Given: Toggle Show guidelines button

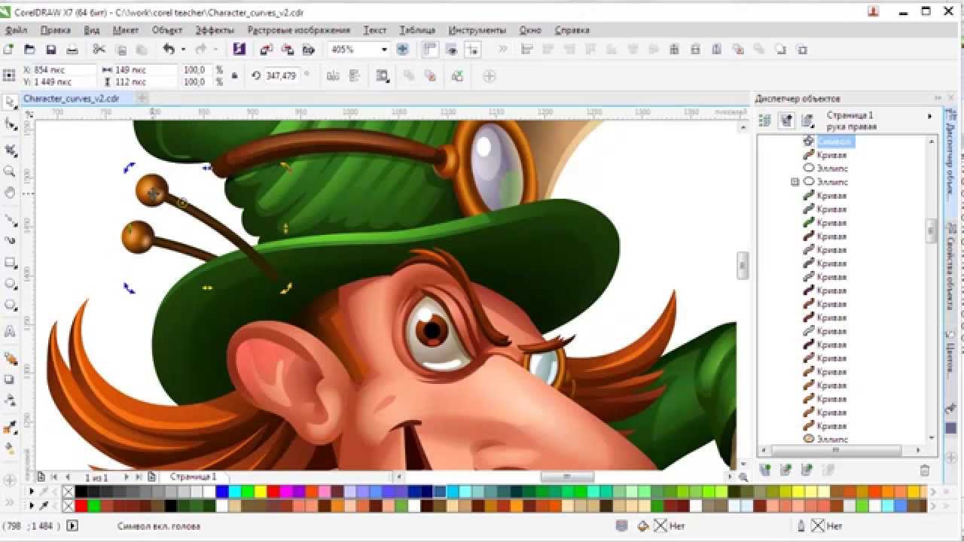Looking at the screenshot, I should [x=473, y=50].
